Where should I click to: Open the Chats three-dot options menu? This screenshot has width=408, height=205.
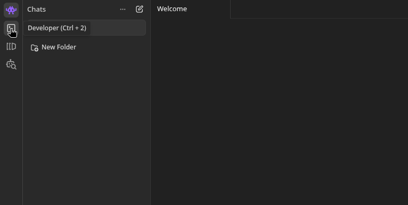(123, 10)
